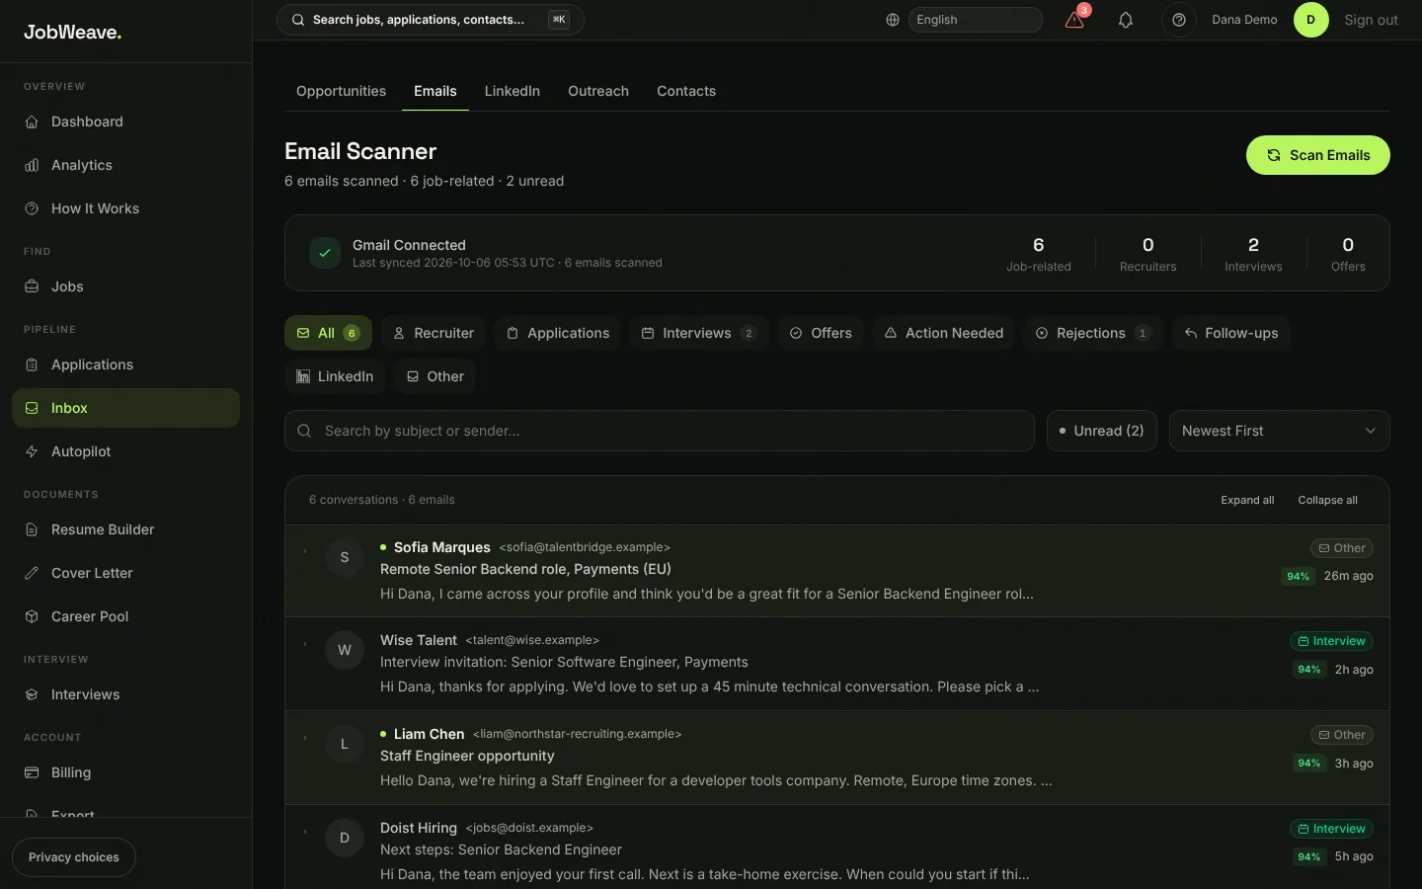Switch to the Outreach tab
This screenshot has height=889, width=1422.
[x=598, y=91]
